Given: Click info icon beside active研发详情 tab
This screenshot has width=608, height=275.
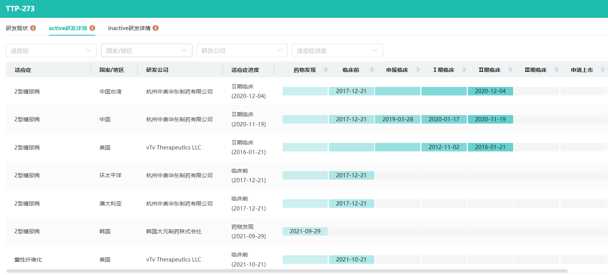Looking at the screenshot, I should click(x=92, y=28).
